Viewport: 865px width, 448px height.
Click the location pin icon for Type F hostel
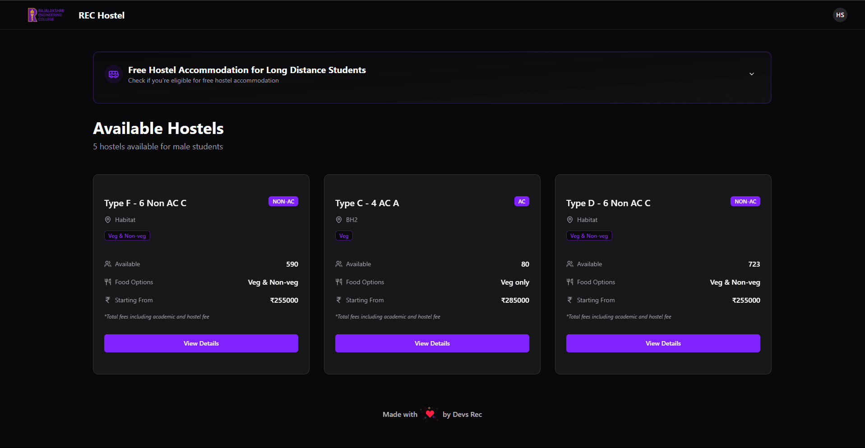[x=108, y=220]
